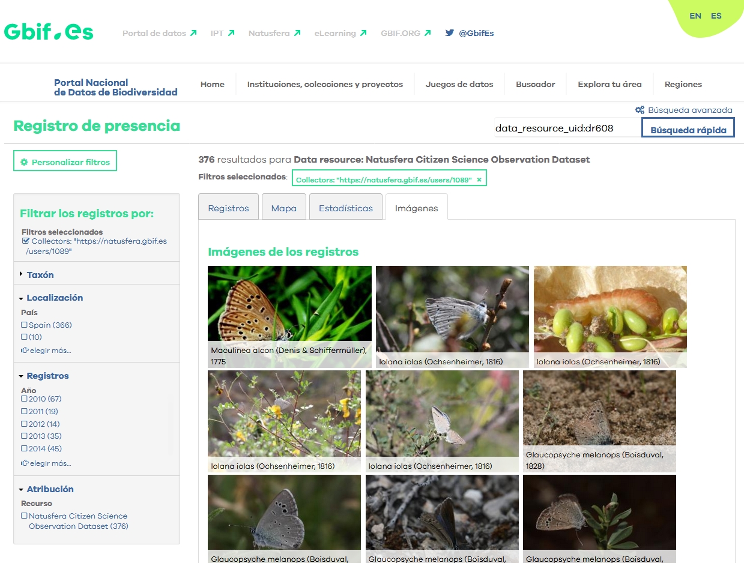
Task: Check the Spain (366) country filter
Action: pos(25,325)
